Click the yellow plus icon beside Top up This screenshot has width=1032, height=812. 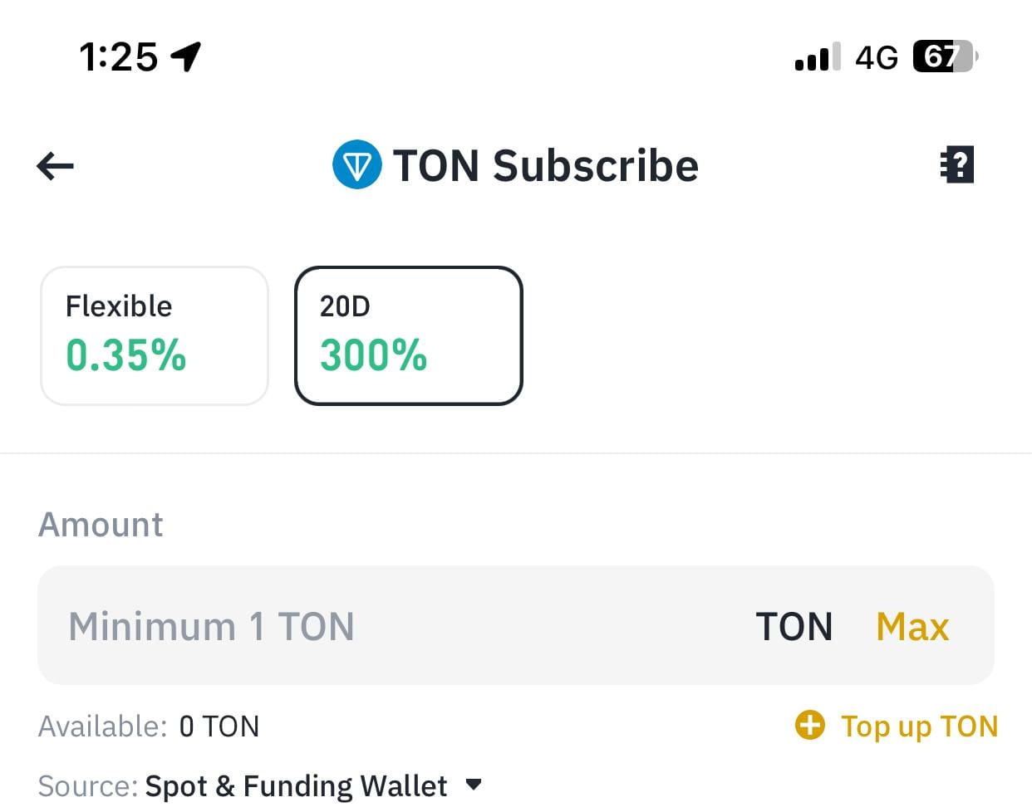(x=809, y=725)
